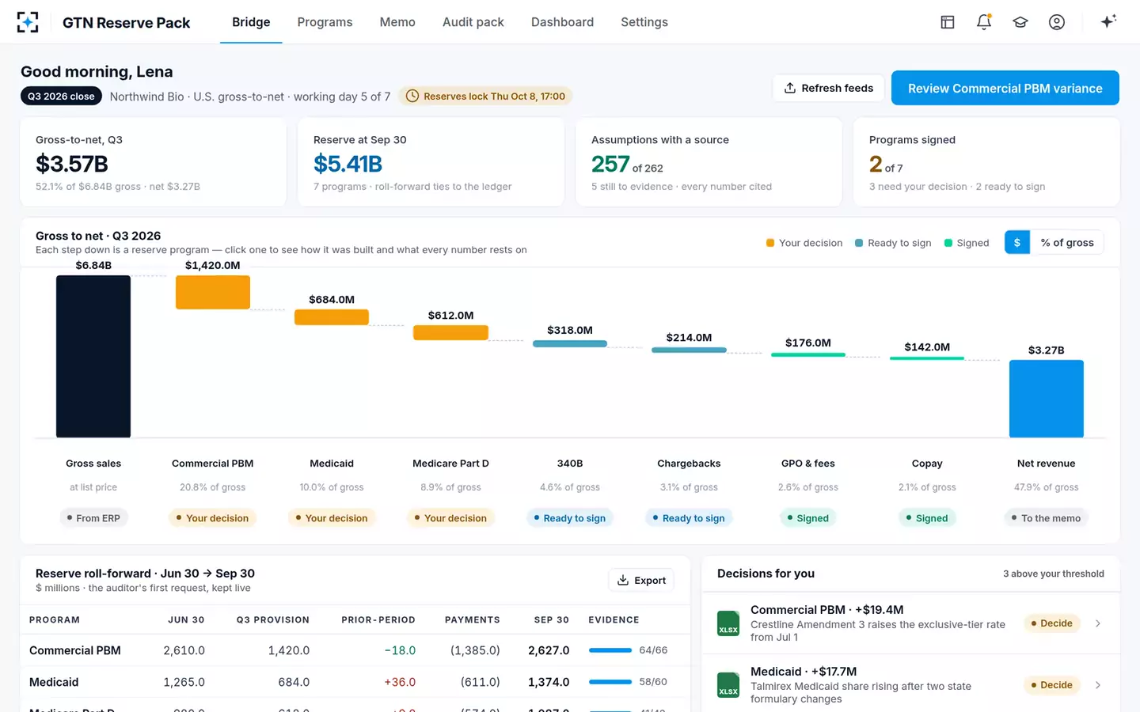
Task: Click Medicaid evidence progress bar 58/60
Action: [610, 682]
